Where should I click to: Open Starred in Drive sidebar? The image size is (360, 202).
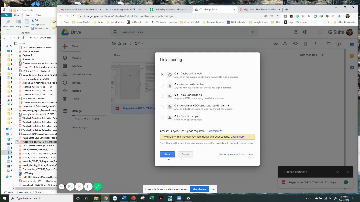point(76,91)
